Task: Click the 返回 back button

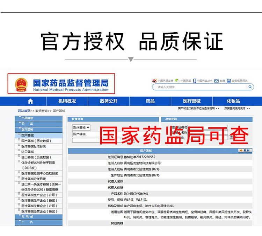Action: (x=245, y=151)
